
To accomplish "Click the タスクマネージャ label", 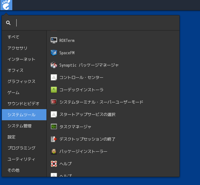I will pyautogui.click(x=75, y=127).
